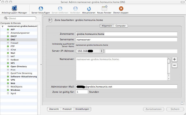Remove a nameserver with the minus button
The image size is (186, 115).
pyautogui.click(x=174, y=65)
